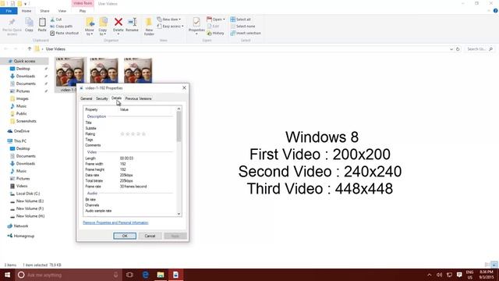
Task: Set the Rating stars value
Action: (x=133, y=133)
